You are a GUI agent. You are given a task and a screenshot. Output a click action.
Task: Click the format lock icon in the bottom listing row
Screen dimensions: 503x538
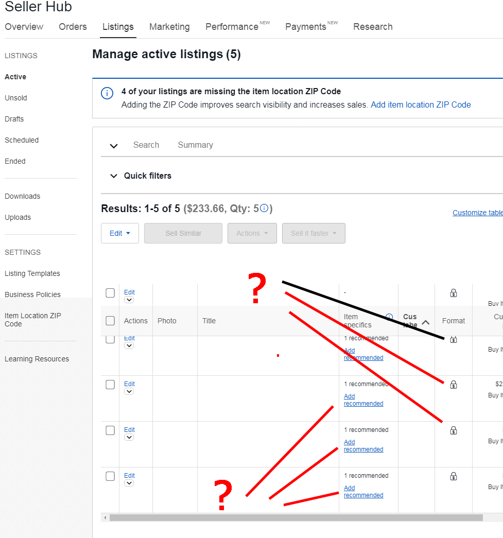pos(453,476)
